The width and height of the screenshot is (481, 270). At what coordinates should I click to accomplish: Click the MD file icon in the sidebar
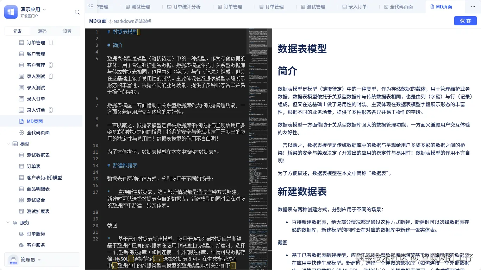coord(21,121)
